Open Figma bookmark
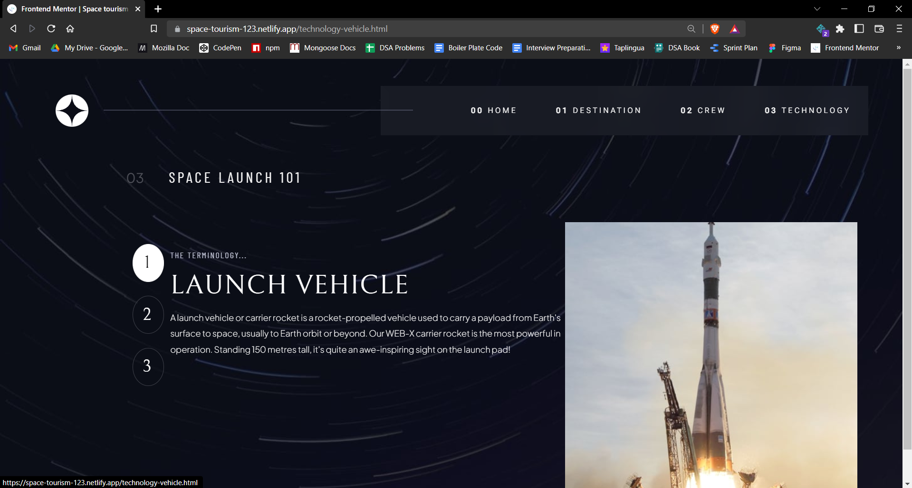 [784, 48]
